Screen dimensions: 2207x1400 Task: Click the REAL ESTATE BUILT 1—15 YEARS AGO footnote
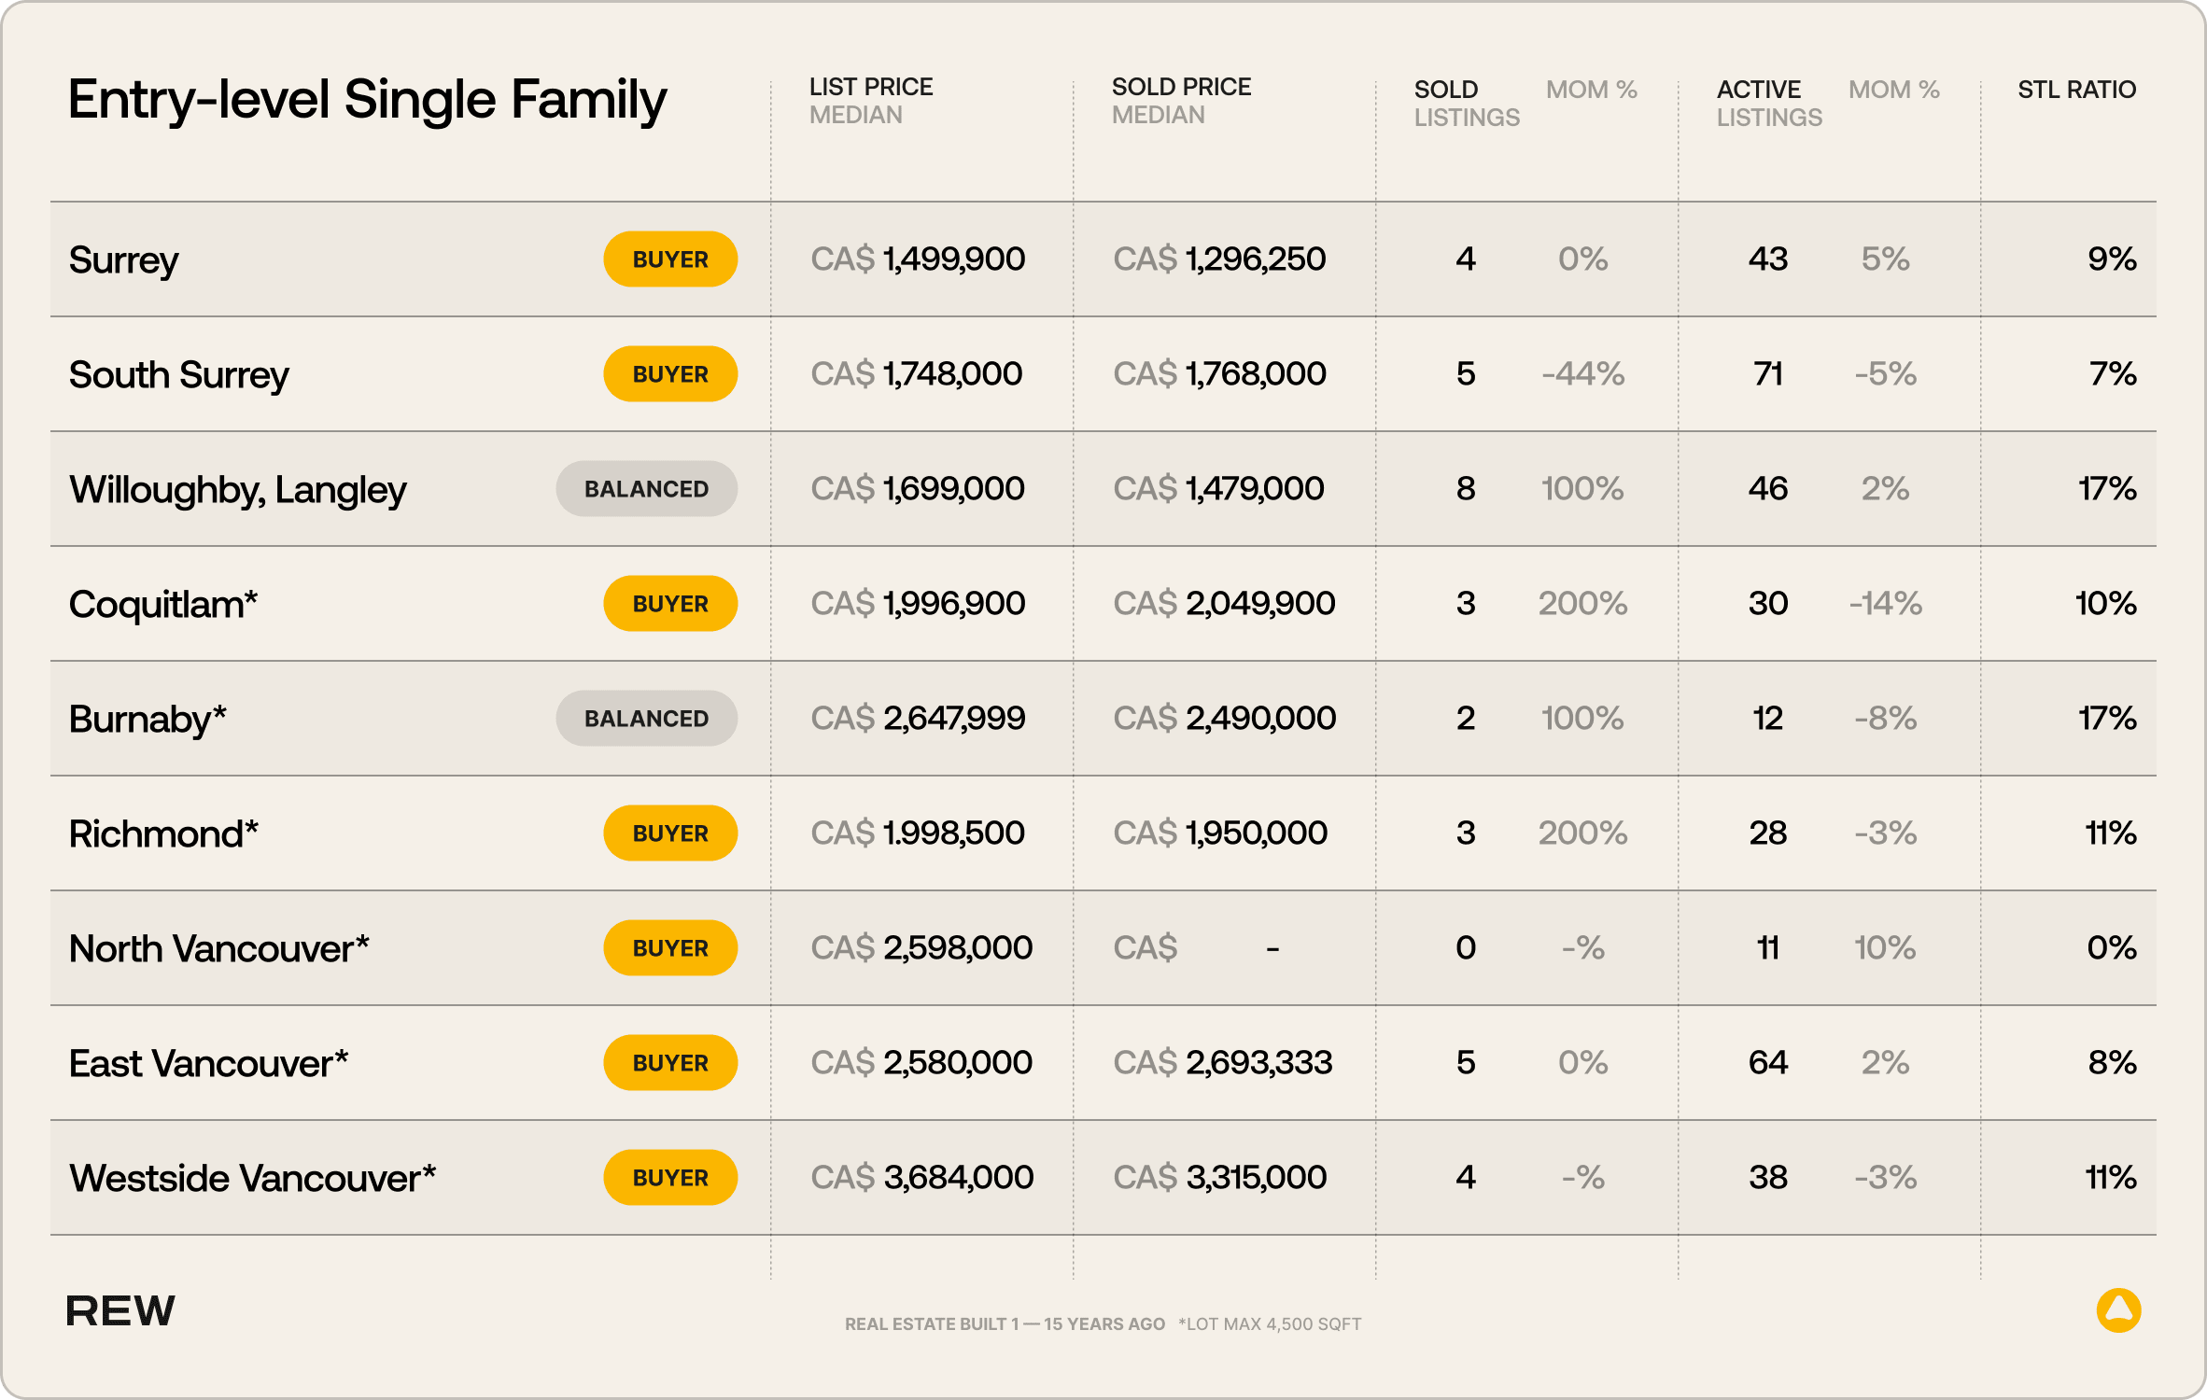point(1005,1323)
